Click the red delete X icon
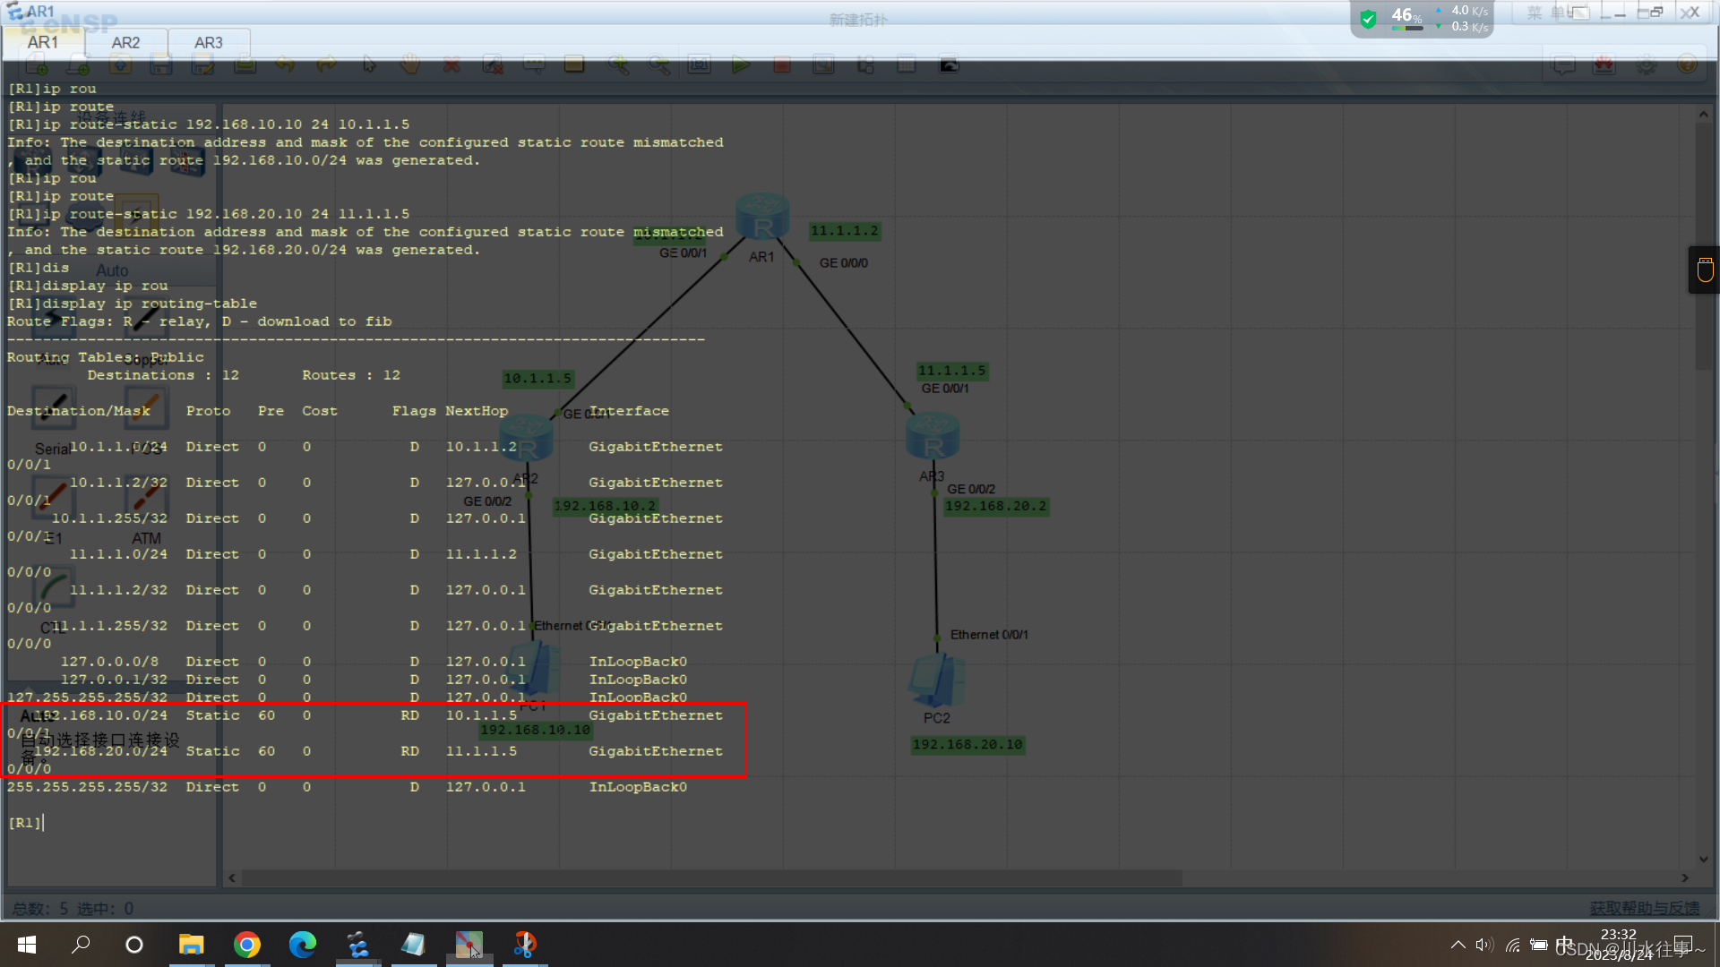Viewport: 1720px width, 967px height. [451, 64]
